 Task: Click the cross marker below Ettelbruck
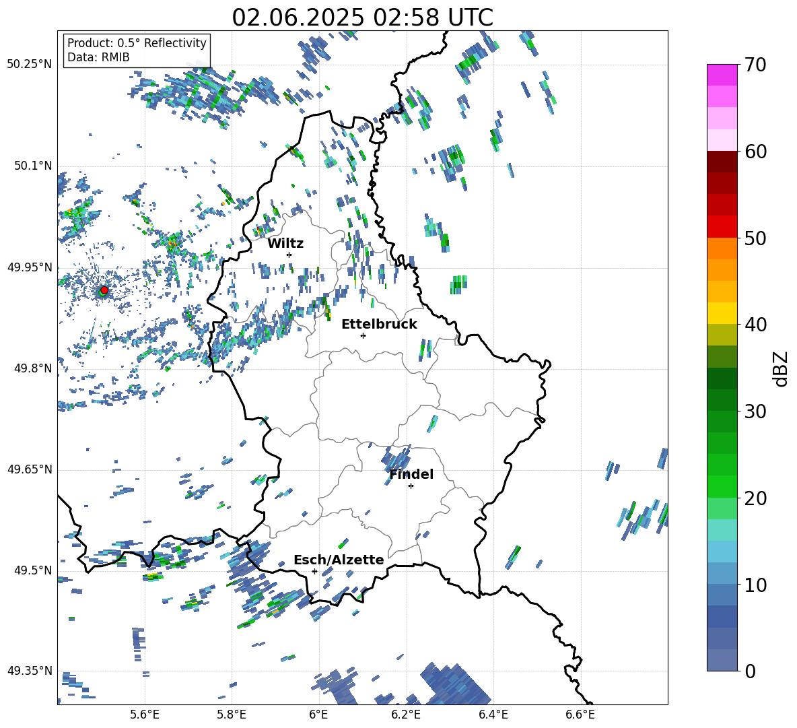coord(363,335)
